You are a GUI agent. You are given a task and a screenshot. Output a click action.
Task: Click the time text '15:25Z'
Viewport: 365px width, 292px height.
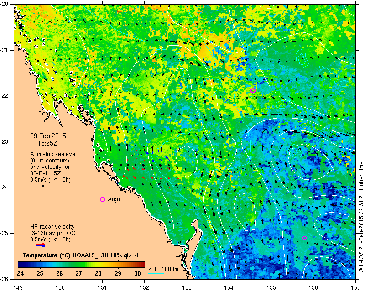point(47,143)
